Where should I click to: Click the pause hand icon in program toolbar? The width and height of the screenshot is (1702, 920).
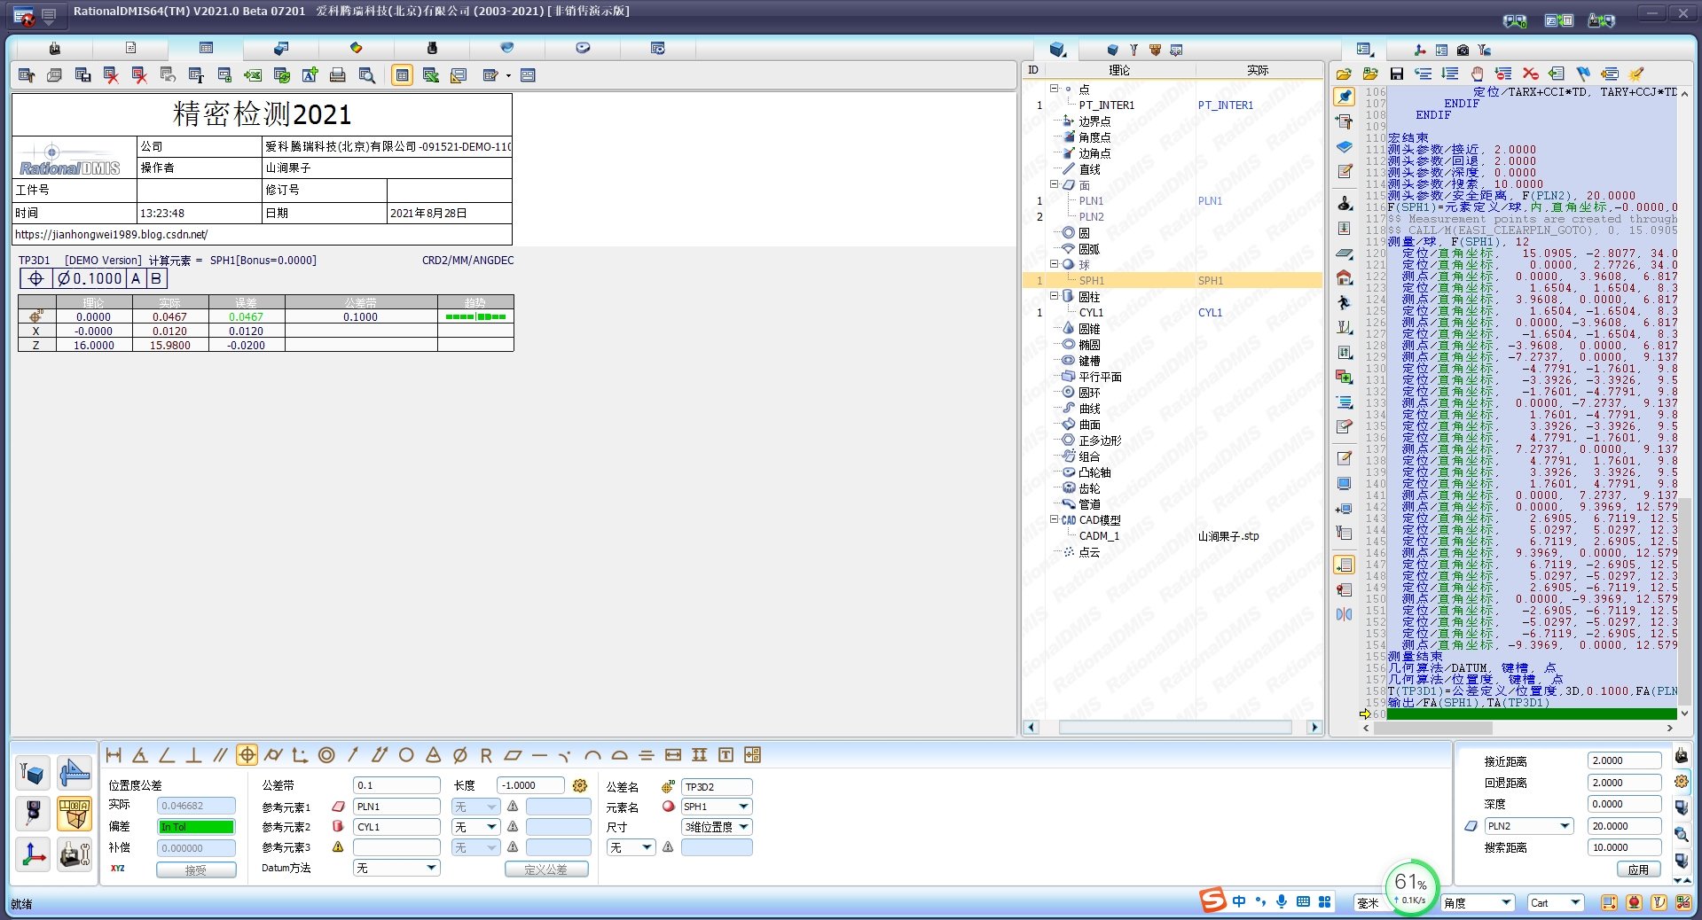click(1477, 74)
